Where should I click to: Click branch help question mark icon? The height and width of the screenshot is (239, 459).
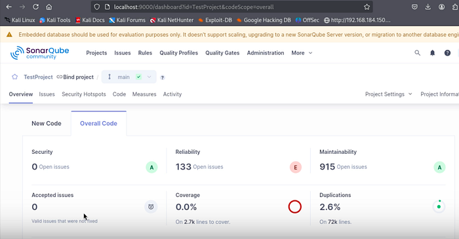point(163,77)
